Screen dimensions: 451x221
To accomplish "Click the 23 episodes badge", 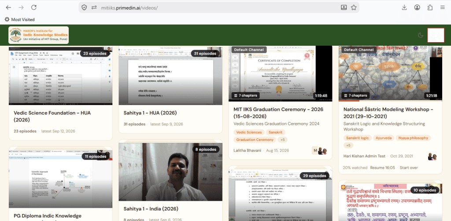I will [x=95, y=54].
